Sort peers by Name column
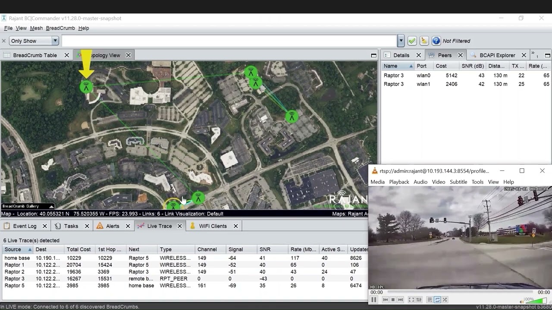 [x=398, y=66]
